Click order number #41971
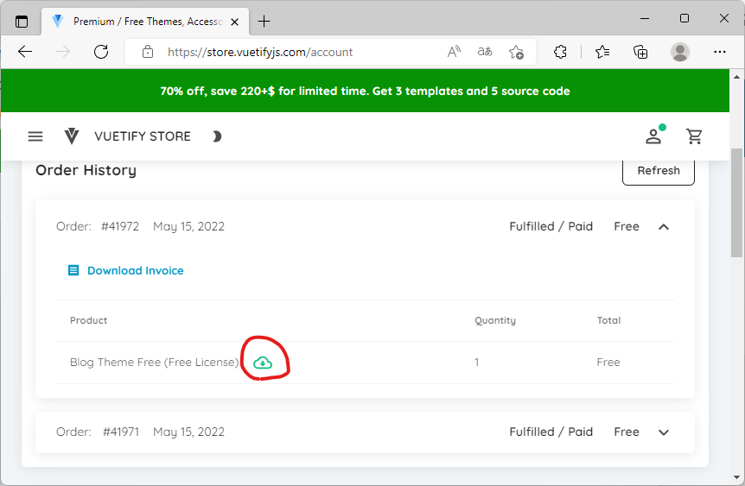Image resolution: width=745 pixels, height=486 pixels. click(x=121, y=432)
